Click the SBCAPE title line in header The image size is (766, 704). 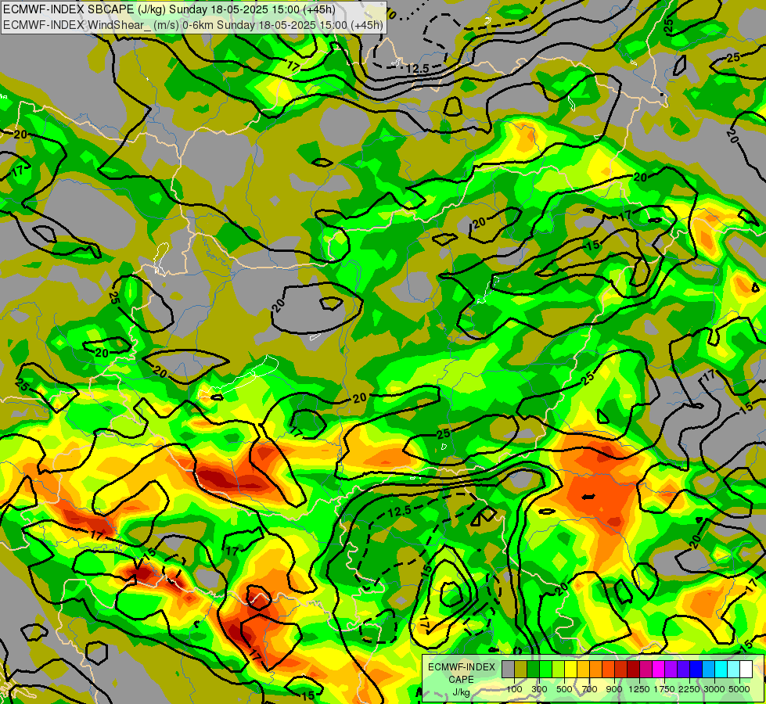tap(169, 9)
